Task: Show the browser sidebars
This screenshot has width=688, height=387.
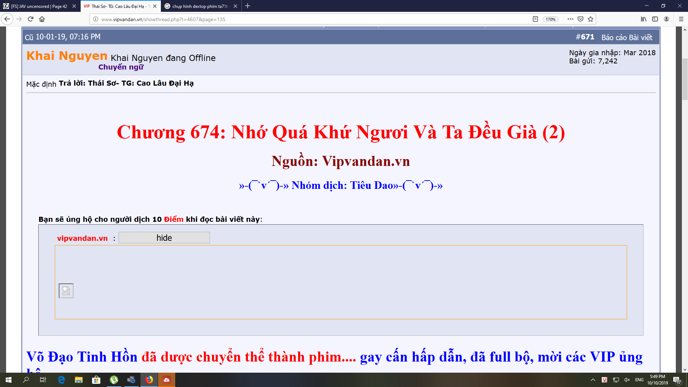Action: click(x=655, y=19)
